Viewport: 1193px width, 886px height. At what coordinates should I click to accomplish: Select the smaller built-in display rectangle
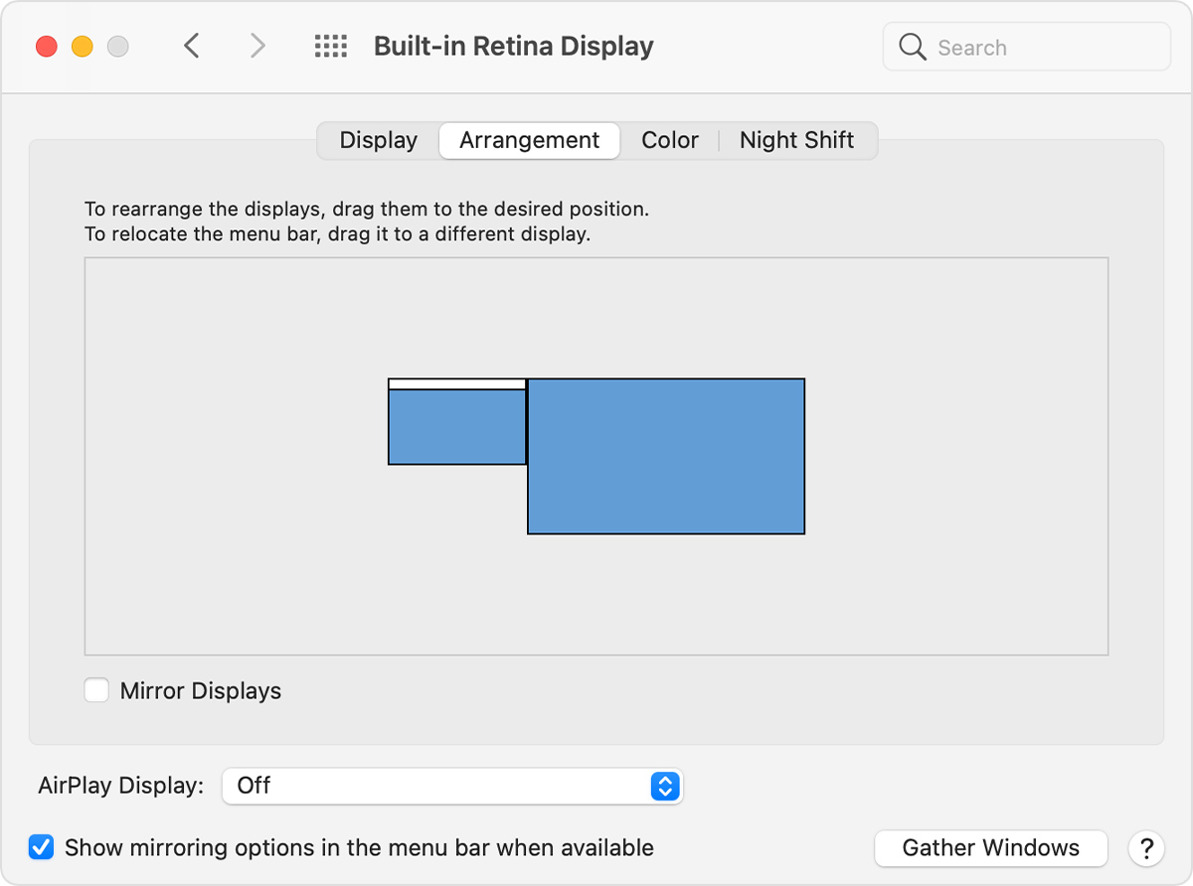[x=456, y=425]
